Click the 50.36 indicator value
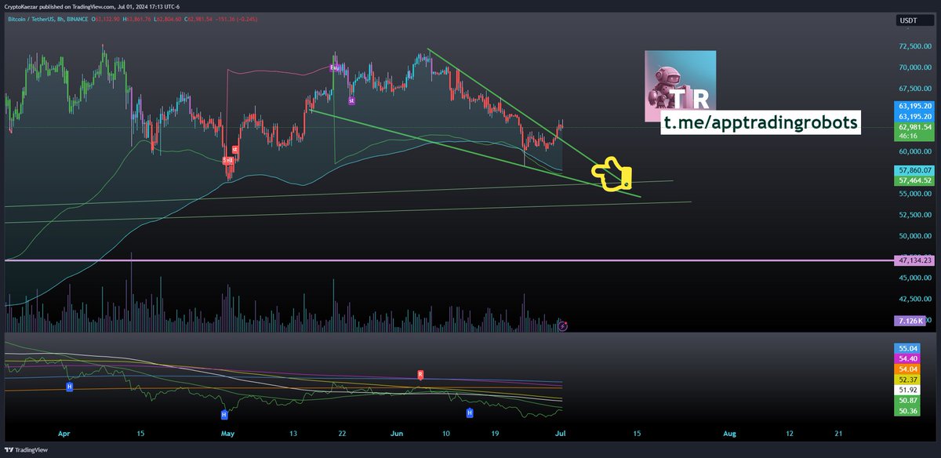 point(906,409)
